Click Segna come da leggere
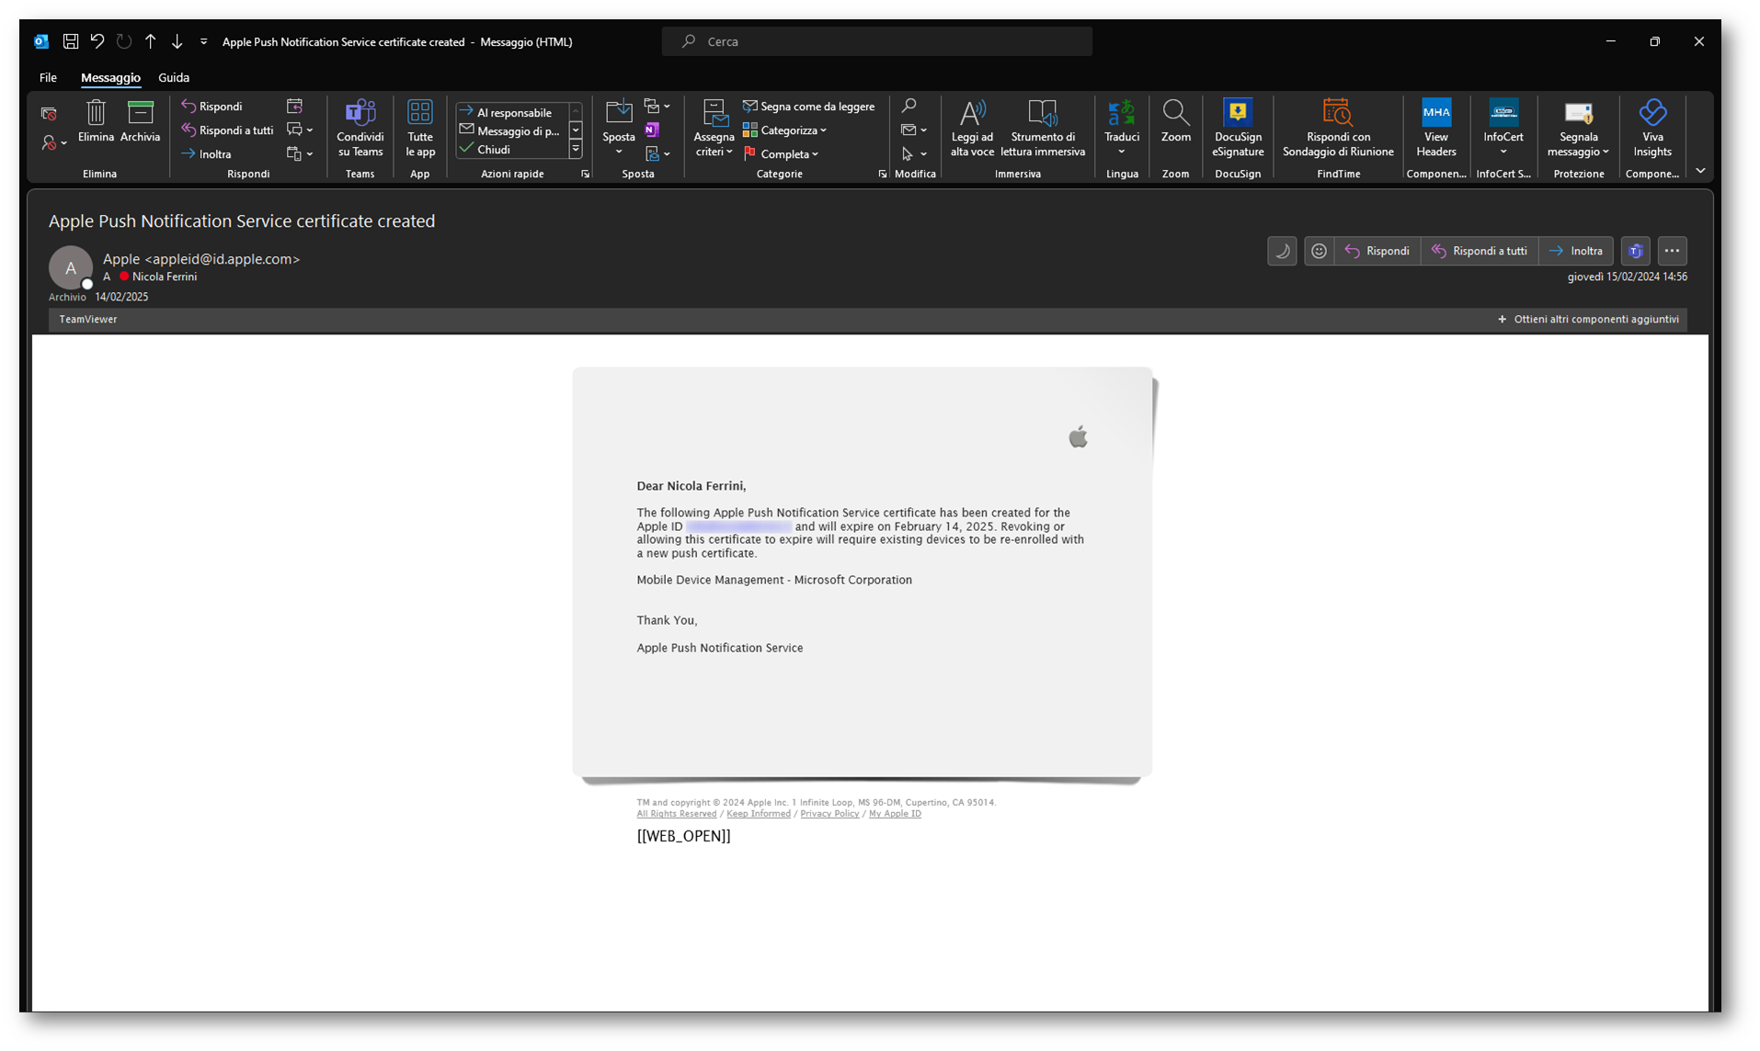The image size is (1760, 1051). (808, 107)
